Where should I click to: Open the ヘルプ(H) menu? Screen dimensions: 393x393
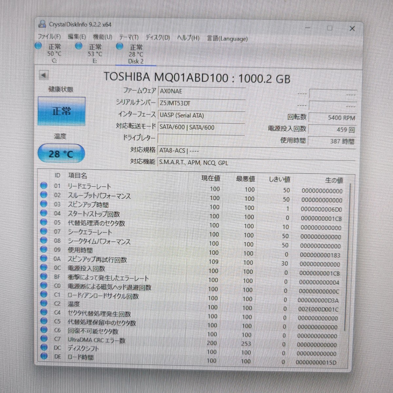[188, 38]
